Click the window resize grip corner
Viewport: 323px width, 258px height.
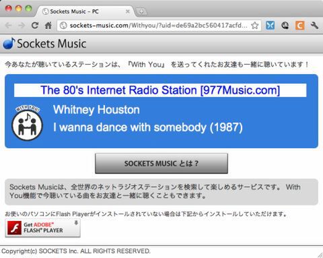point(320,255)
